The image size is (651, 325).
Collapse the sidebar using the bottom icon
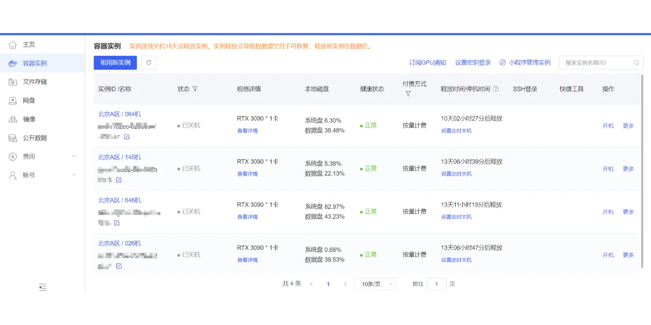[x=43, y=287]
